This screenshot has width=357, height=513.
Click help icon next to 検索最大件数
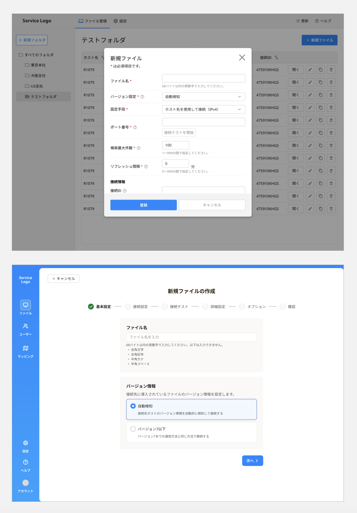[139, 148]
